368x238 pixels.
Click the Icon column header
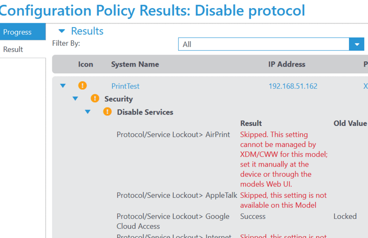[x=86, y=64]
